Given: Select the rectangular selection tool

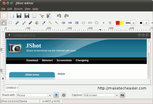Looking at the screenshot, I should point(10,23).
